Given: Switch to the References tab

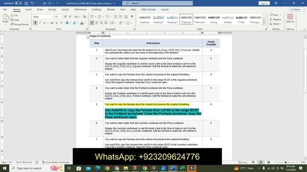Looking at the screenshot, I should tap(80, 10).
